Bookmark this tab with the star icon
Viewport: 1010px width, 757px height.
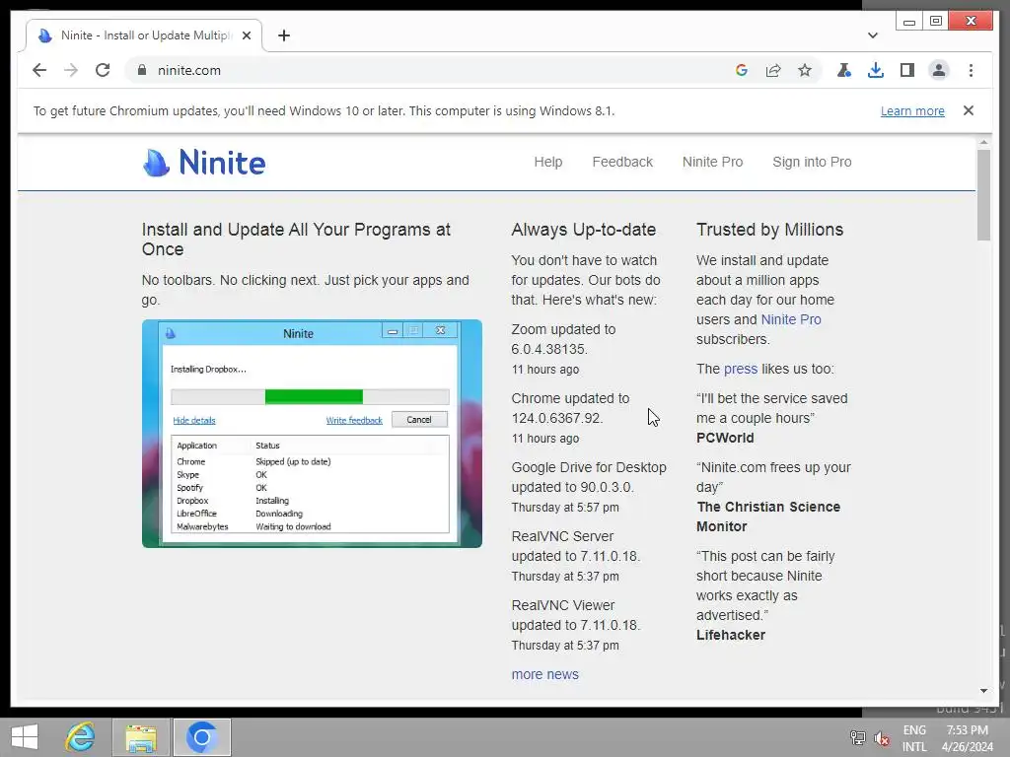(805, 70)
